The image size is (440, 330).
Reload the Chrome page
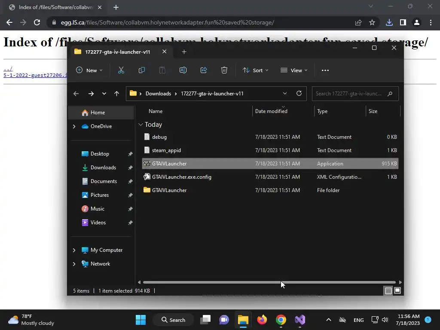(37, 22)
